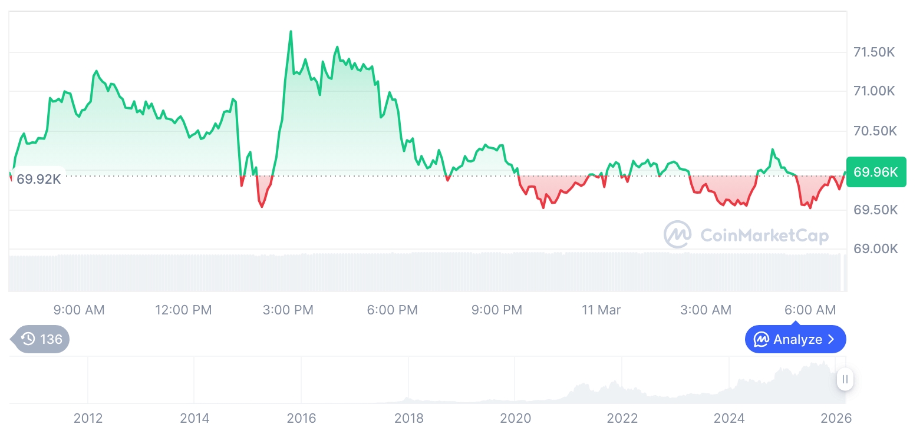Click the 3:00 PM time axis label
The image size is (923, 431).
coord(288,310)
